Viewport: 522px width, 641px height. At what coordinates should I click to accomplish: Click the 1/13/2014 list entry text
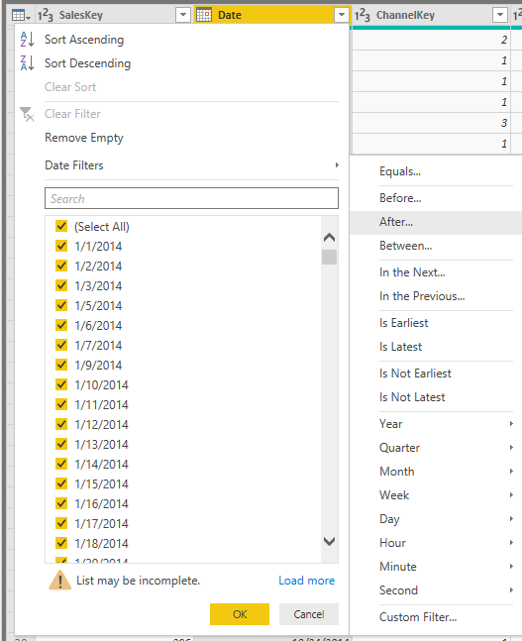(x=101, y=445)
